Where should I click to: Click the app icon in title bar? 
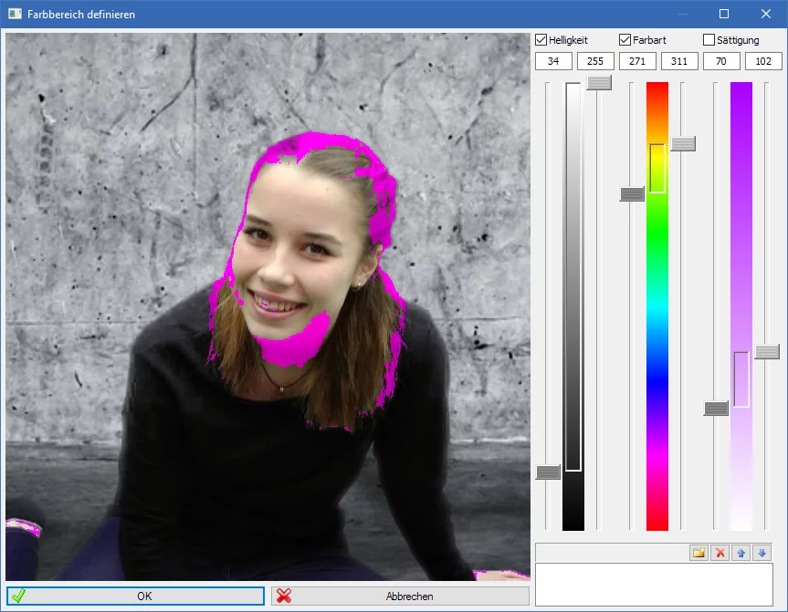tap(15, 14)
